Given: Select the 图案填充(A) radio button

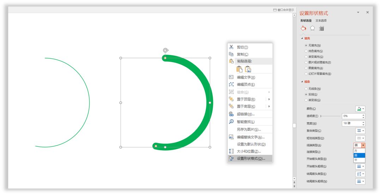Looking at the screenshot, I should click(x=306, y=68).
